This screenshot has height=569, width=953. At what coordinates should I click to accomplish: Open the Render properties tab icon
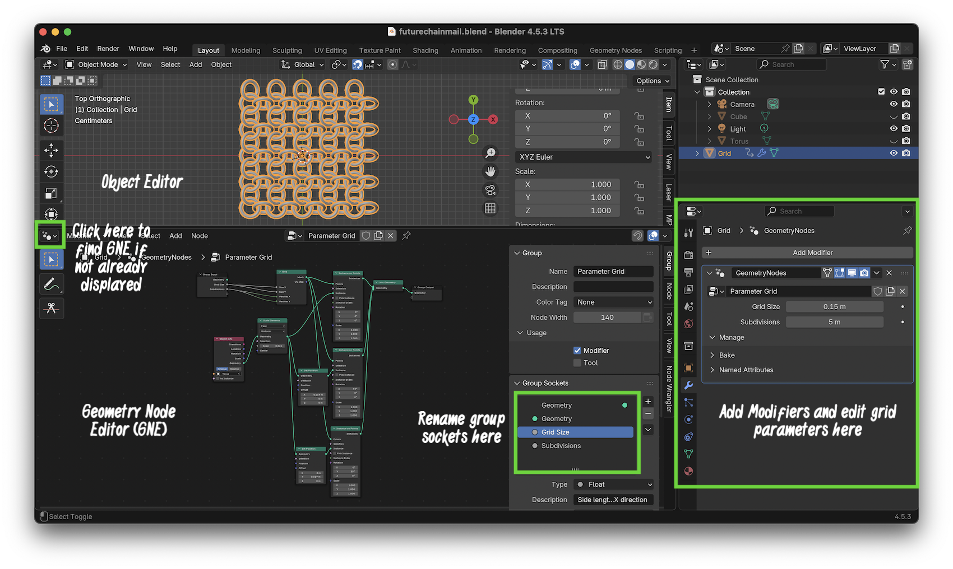[689, 255]
